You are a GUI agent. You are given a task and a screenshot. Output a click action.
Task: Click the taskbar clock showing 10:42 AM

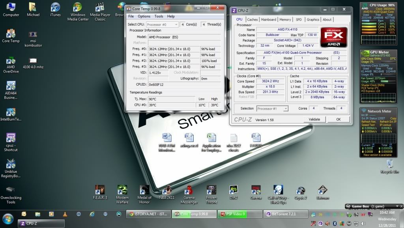tap(387, 213)
